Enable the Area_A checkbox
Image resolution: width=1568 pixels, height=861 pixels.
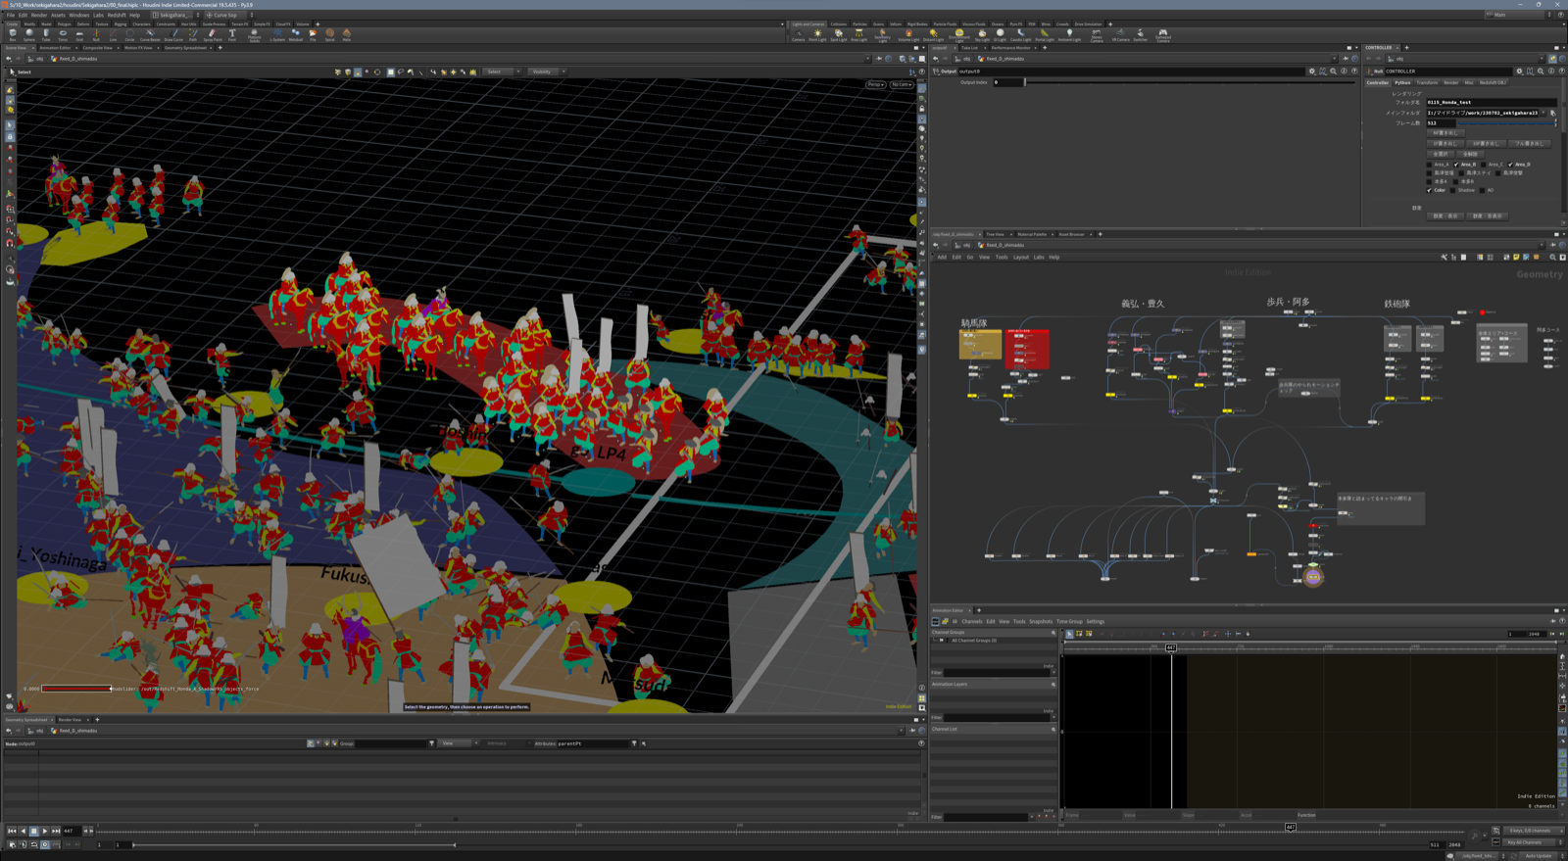1430,165
